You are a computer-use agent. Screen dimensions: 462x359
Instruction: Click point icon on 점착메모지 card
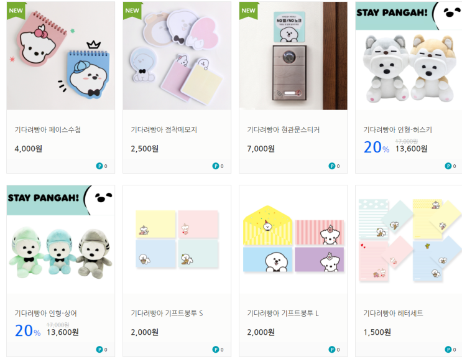coord(216,166)
